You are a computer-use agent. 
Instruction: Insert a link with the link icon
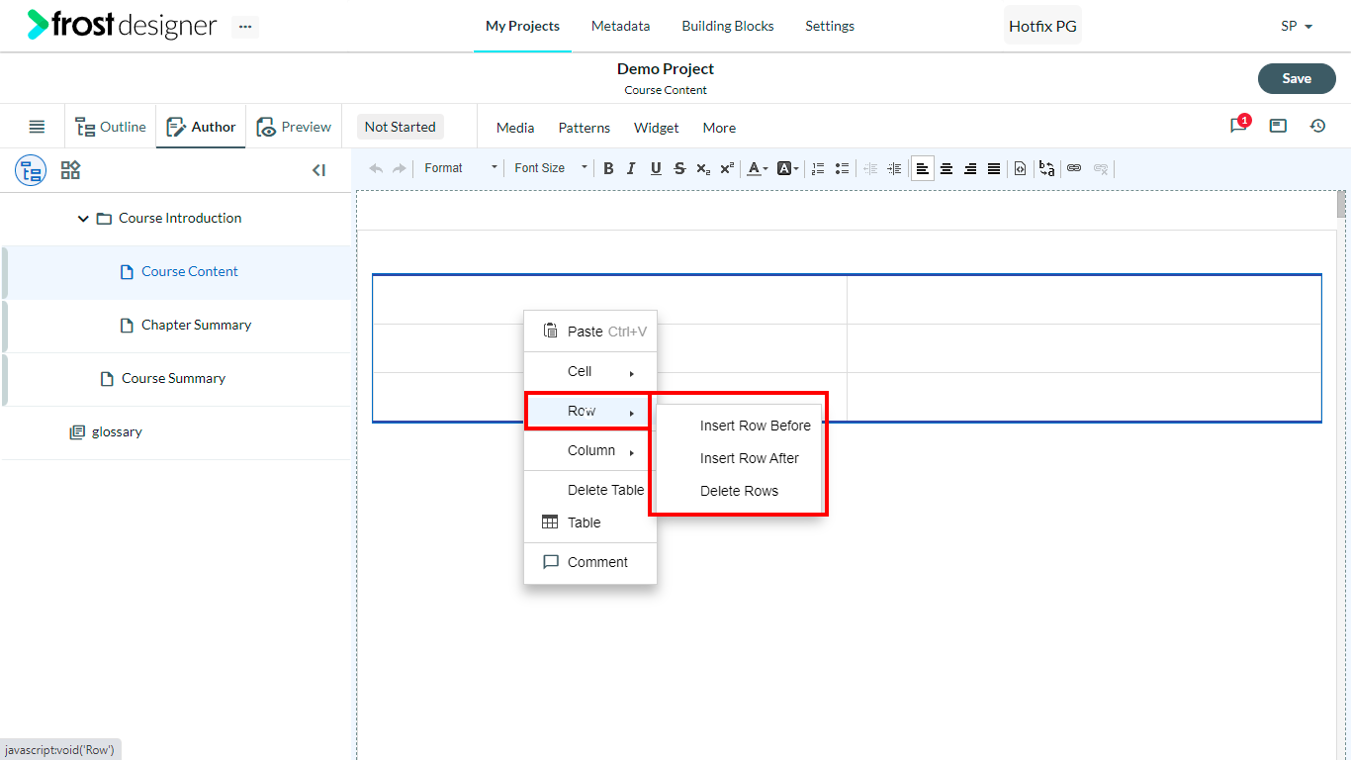[1074, 168]
